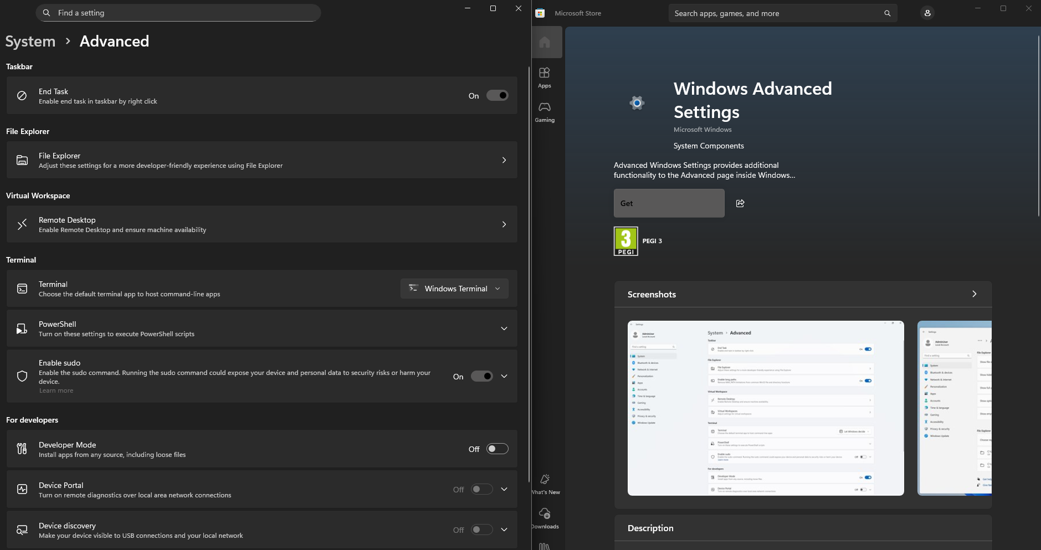The image size is (1041, 550).
Task: Click Get to install Windows Advanced Settings
Action: tap(669, 203)
